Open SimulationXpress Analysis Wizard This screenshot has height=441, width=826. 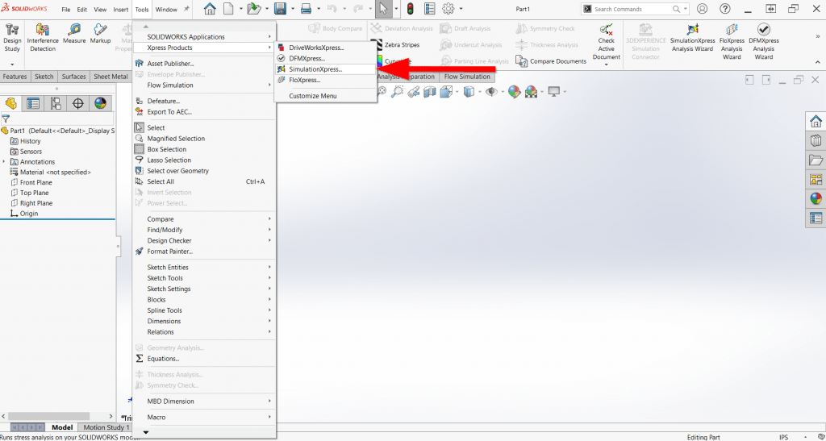(693, 37)
